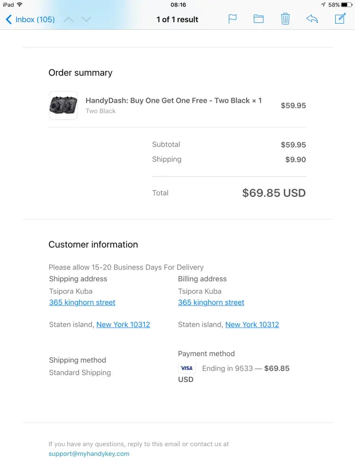Email support@myhandykey.com

[89, 454]
